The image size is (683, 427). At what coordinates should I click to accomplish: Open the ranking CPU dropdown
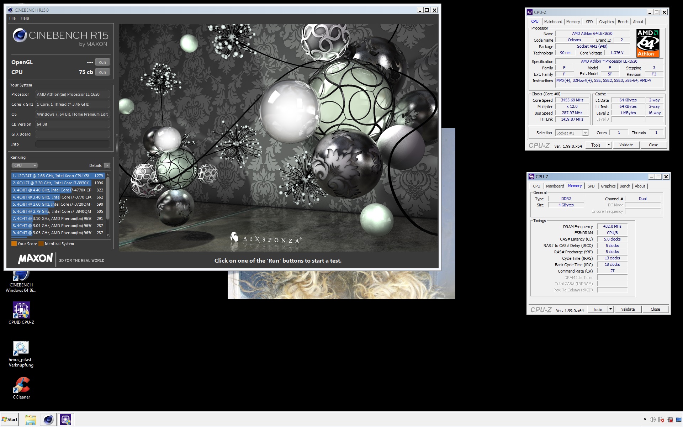[x=25, y=165]
